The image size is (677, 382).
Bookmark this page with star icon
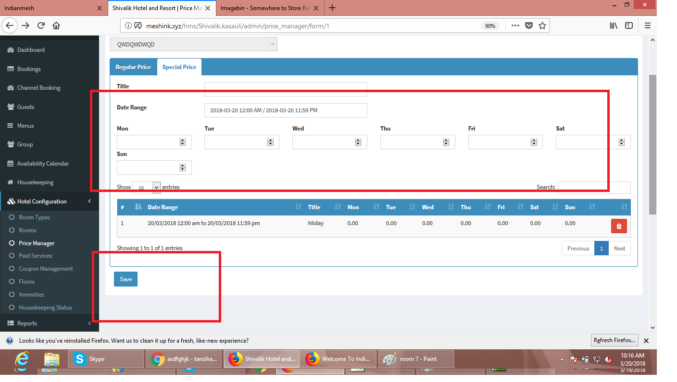pyautogui.click(x=542, y=26)
